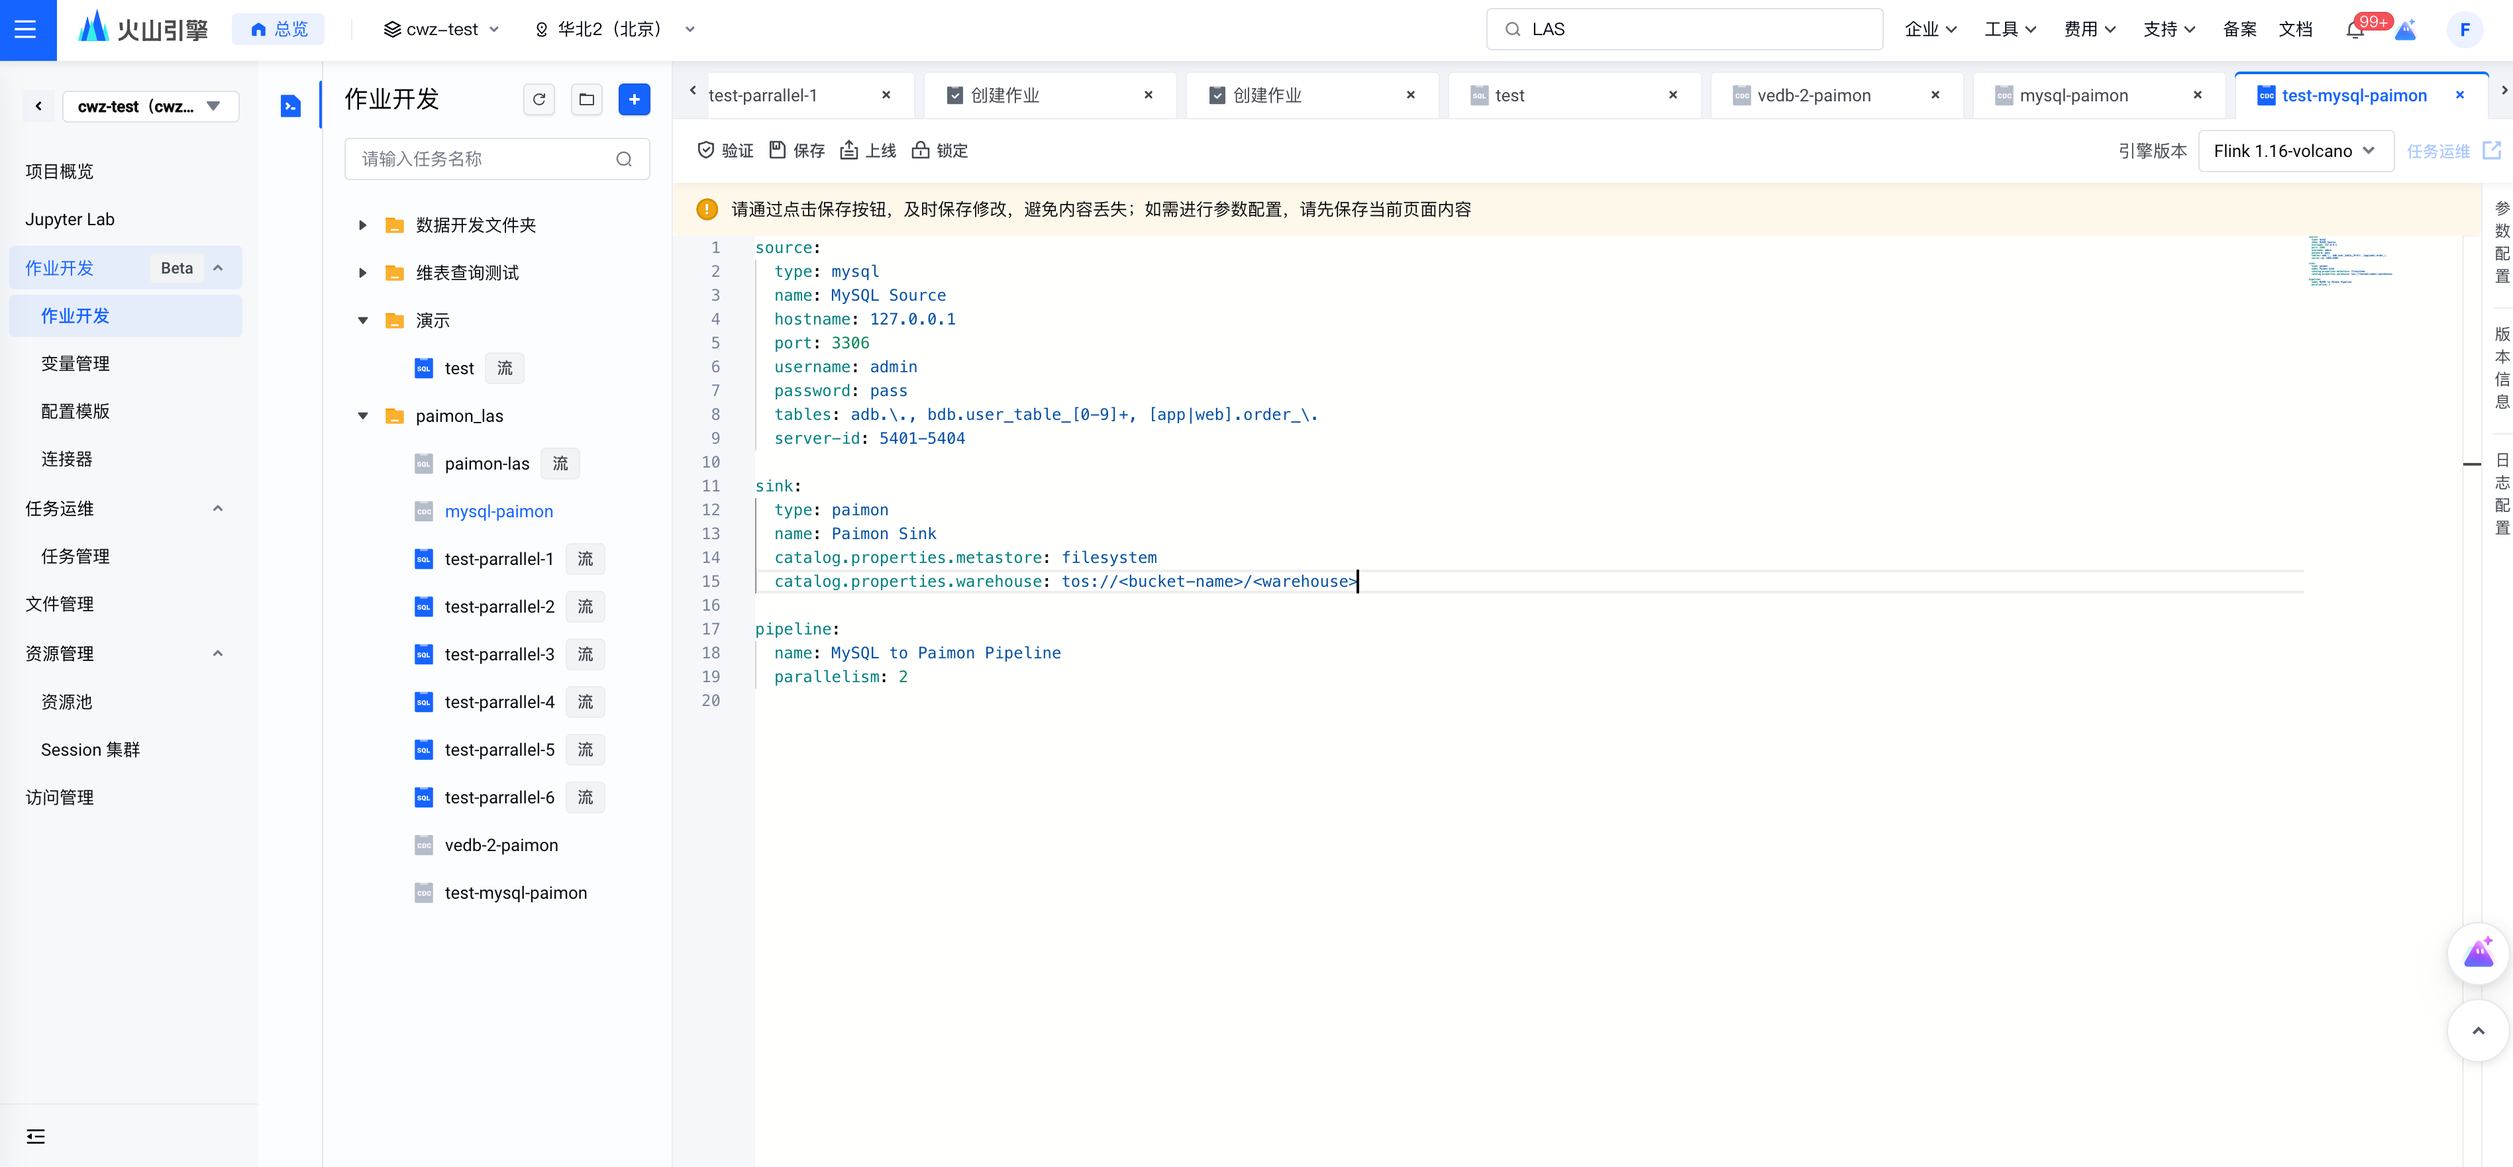Click the Lock (锁定) toolbar button
This screenshot has width=2513, height=1167.
[x=939, y=150]
